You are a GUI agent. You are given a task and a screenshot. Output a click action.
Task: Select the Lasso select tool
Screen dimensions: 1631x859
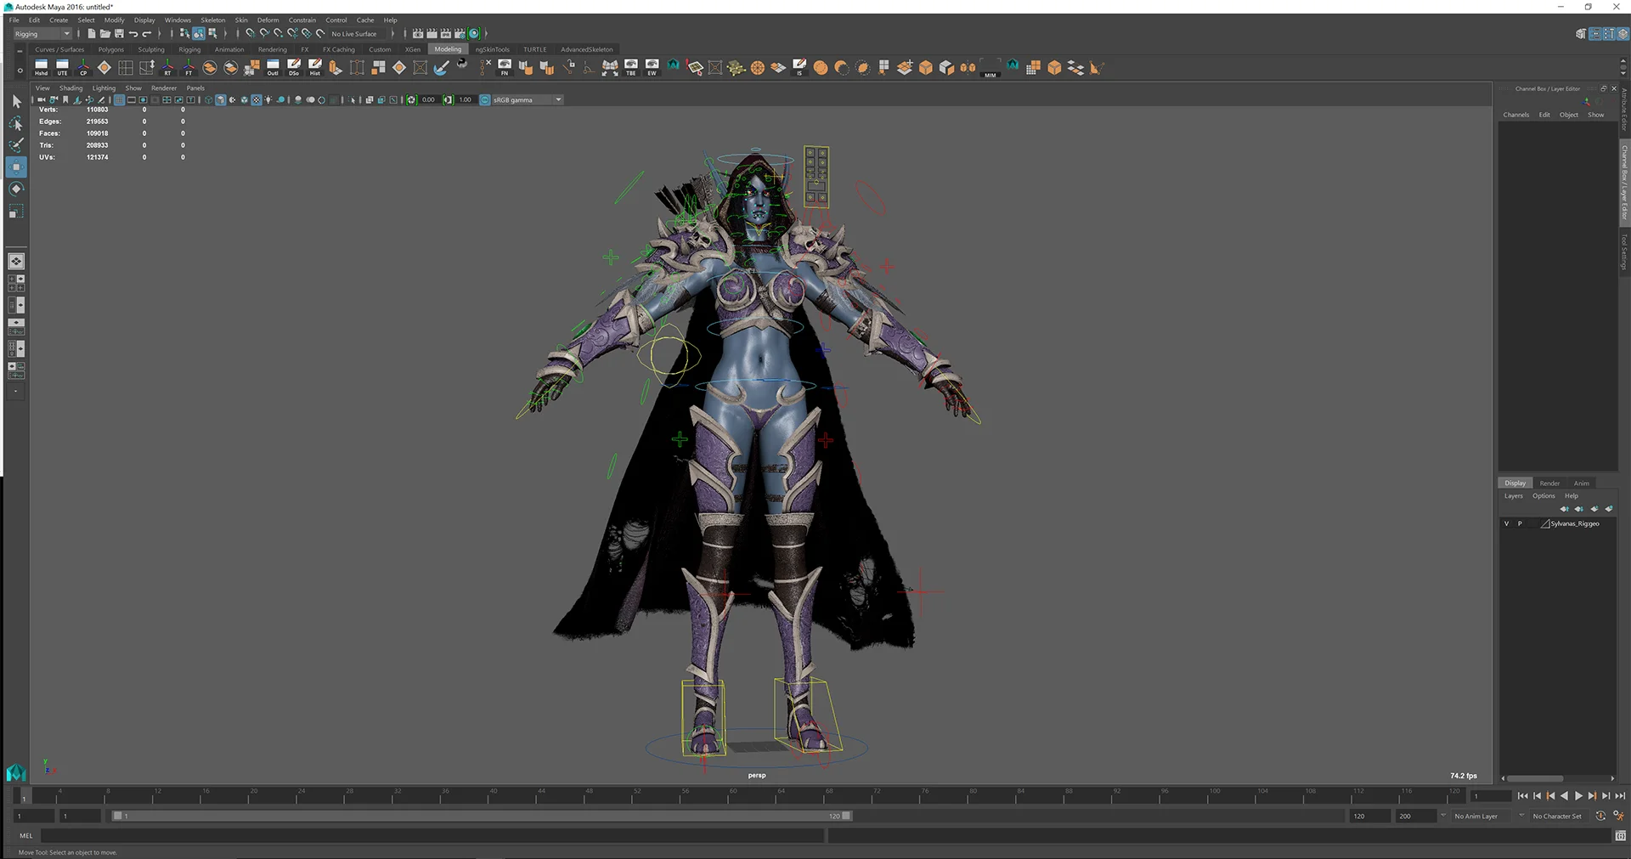pyautogui.click(x=16, y=123)
